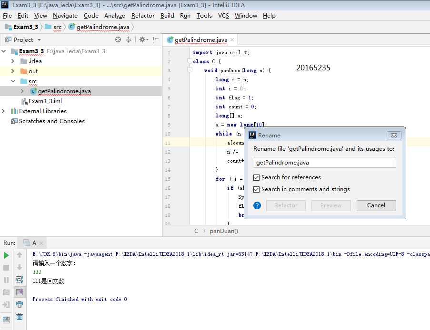430x330 pixels.
Task: Collapse the Exam3_3 project root
Action: (4, 51)
